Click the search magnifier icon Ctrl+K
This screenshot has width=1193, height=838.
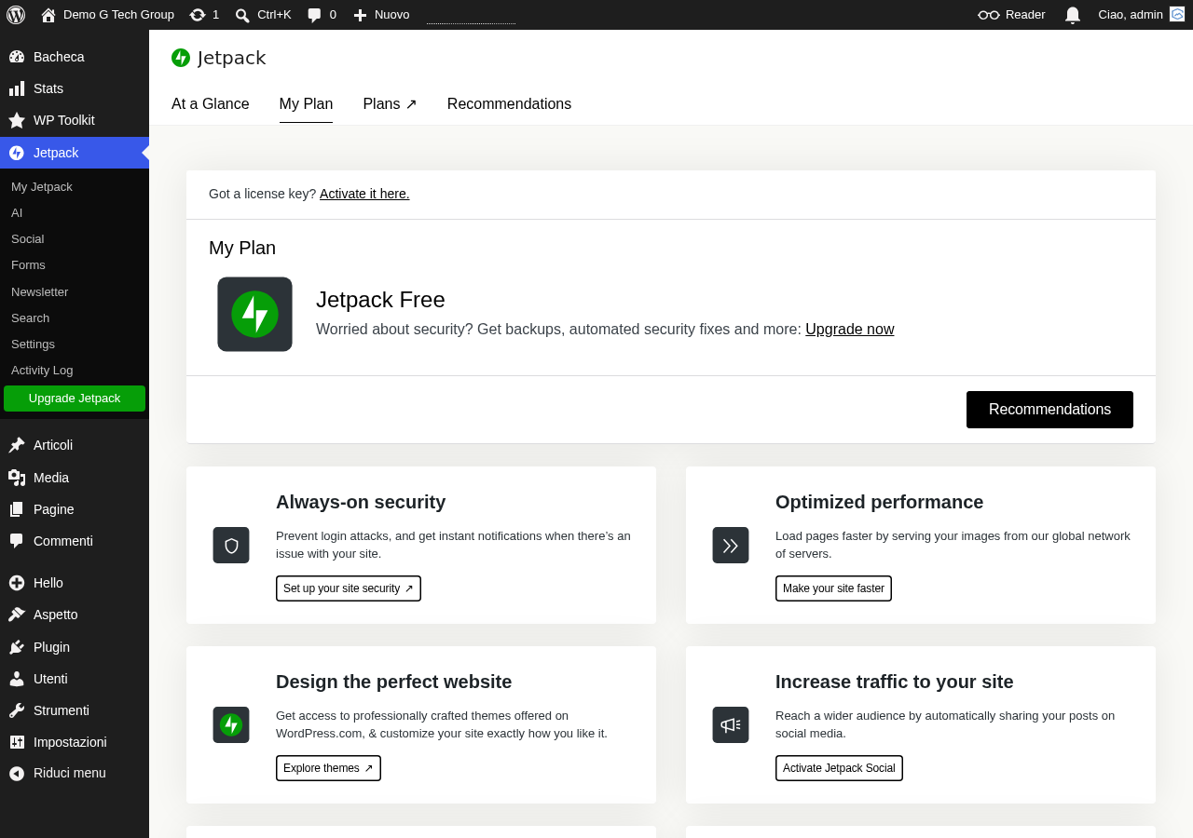(x=242, y=15)
